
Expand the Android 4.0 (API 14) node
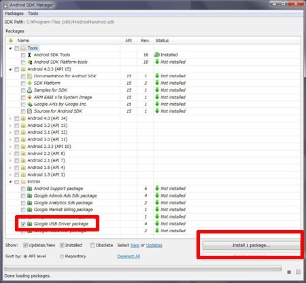click(x=10, y=118)
